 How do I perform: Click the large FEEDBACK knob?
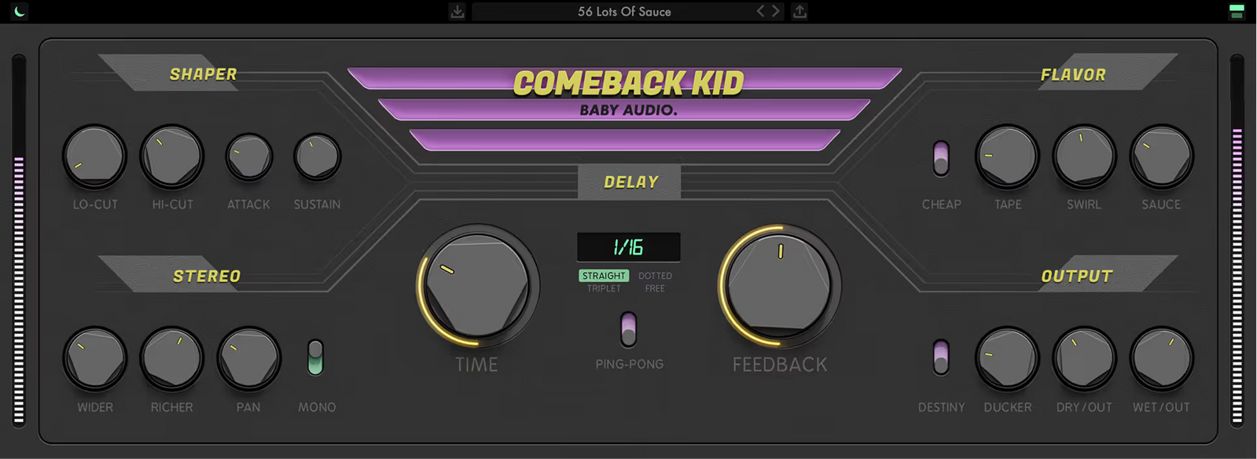[x=779, y=285]
